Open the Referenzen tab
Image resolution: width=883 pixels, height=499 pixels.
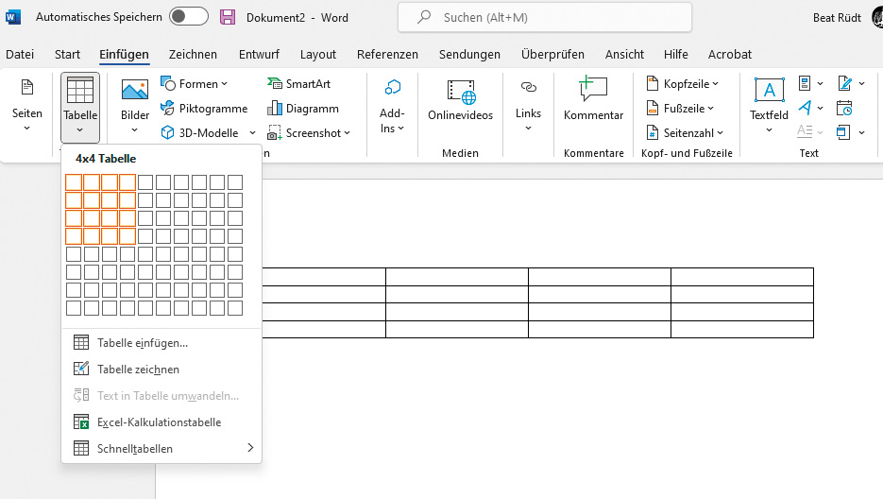coord(388,55)
